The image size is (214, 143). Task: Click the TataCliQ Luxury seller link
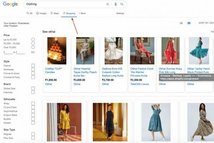pyautogui.click(x=139, y=84)
